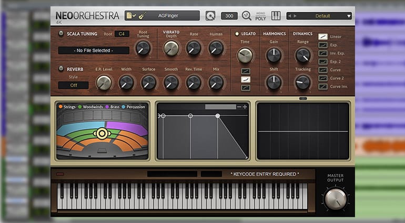Choose the middle legato curve shape

click(x=246, y=79)
